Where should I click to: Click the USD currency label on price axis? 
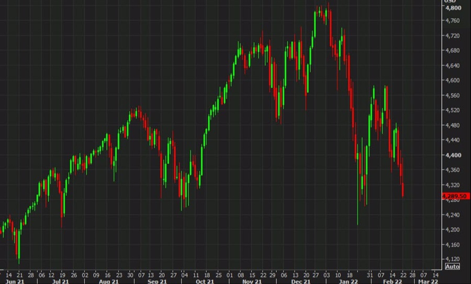click(x=448, y=2)
